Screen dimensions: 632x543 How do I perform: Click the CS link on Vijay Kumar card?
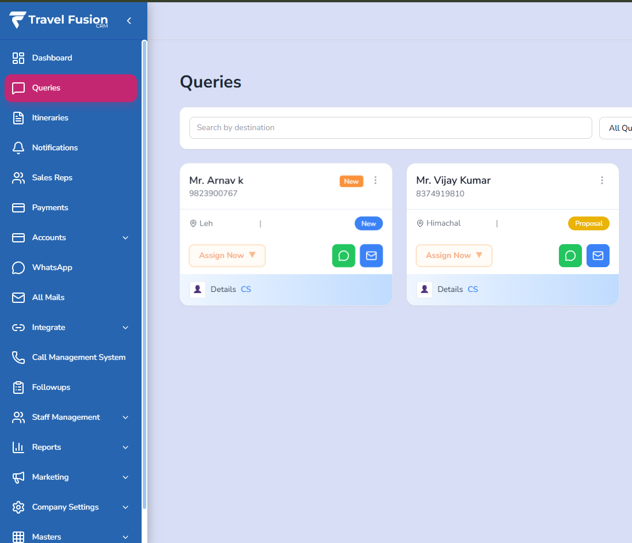(473, 289)
